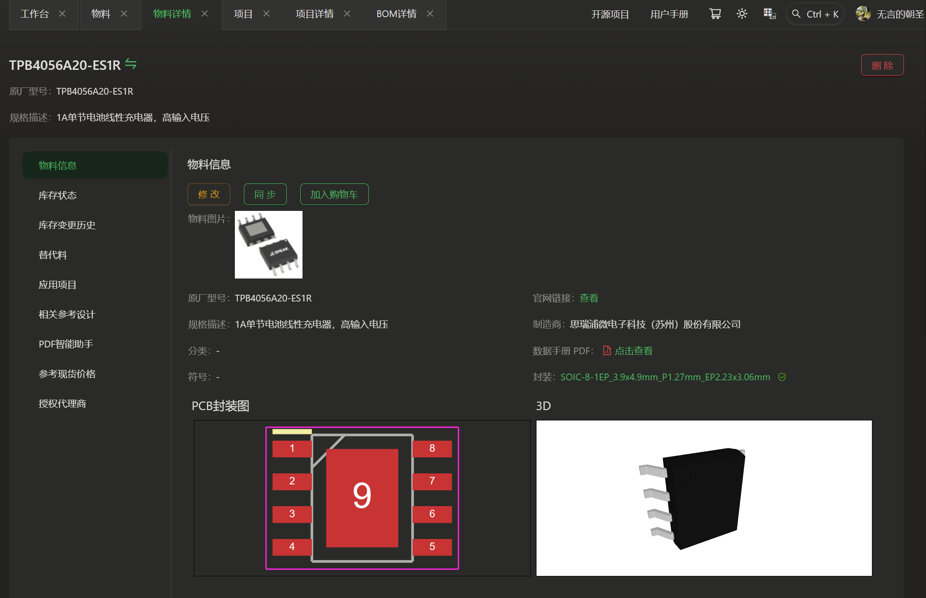
Task: Click the verified shield icon after footprint name
Action: tap(782, 377)
